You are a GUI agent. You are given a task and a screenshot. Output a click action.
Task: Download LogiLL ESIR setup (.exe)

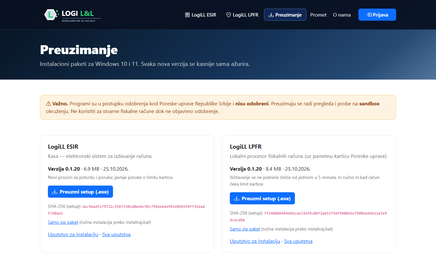[x=80, y=192]
